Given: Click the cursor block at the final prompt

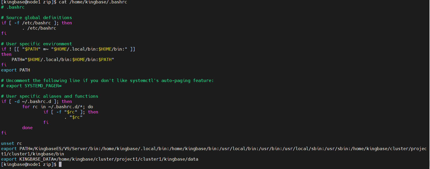Looking at the screenshot, I should (x=60, y=164).
